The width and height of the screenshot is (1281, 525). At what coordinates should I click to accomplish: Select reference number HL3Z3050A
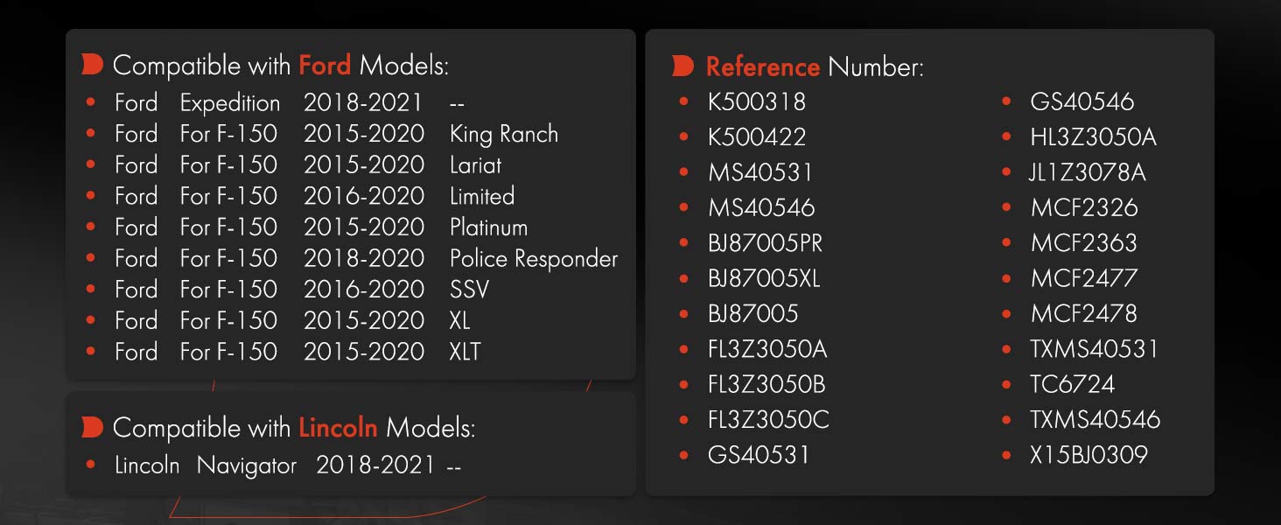tap(1093, 137)
